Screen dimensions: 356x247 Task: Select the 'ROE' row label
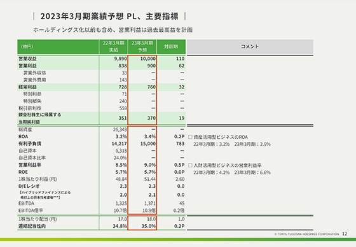tap(23, 172)
